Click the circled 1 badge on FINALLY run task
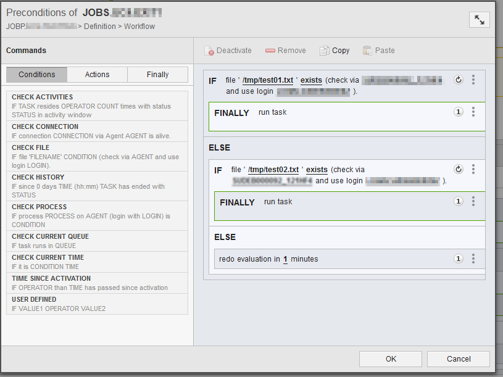 pyautogui.click(x=458, y=112)
